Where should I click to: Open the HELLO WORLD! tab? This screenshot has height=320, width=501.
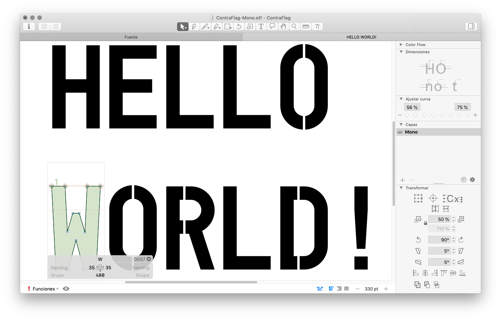[x=361, y=37]
